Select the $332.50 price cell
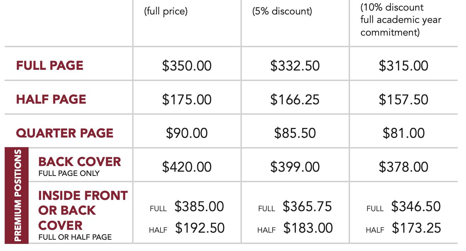 pos(295,66)
